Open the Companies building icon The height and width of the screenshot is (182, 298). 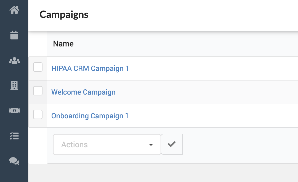(14, 85)
